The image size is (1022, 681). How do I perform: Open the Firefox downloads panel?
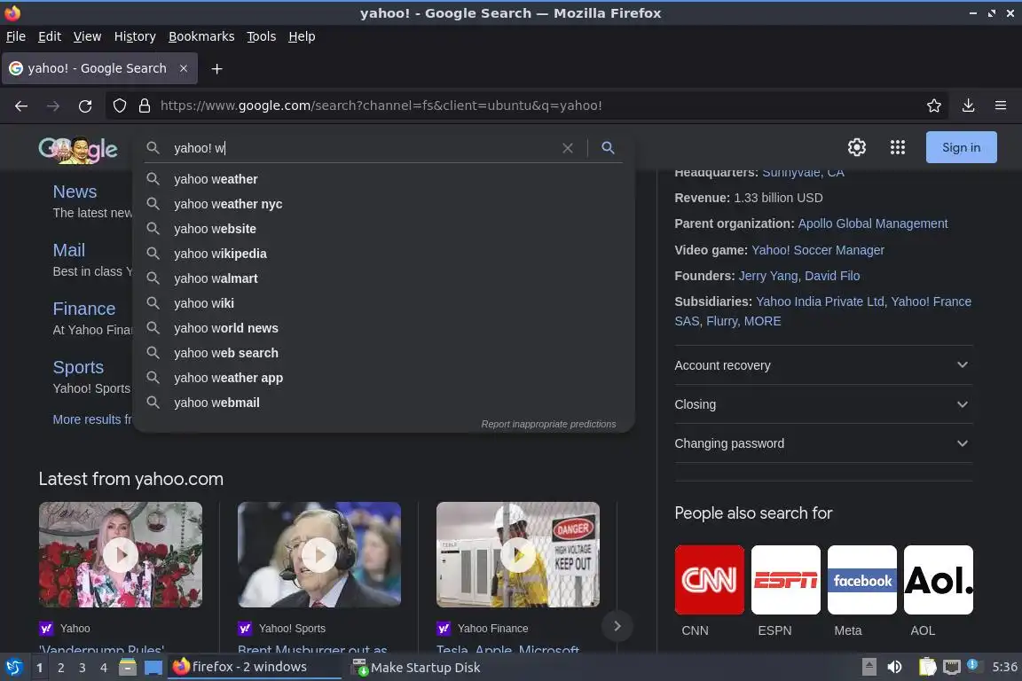[969, 106]
